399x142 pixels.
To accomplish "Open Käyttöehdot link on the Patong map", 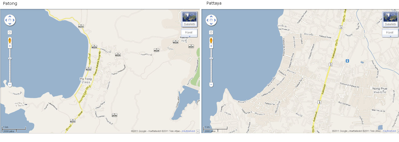I will coord(189,131).
